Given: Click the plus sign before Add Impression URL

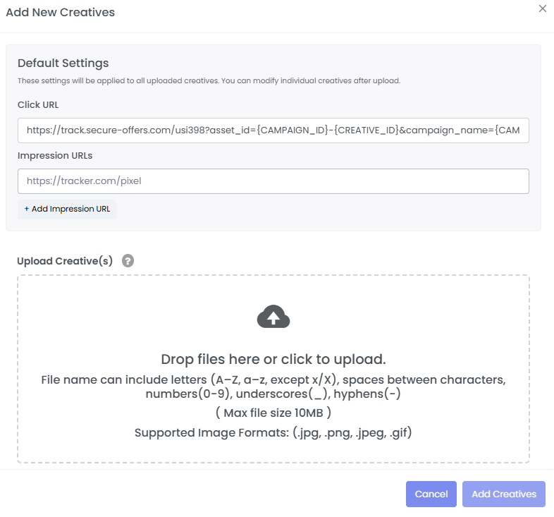Looking at the screenshot, I should coord(27,209).
